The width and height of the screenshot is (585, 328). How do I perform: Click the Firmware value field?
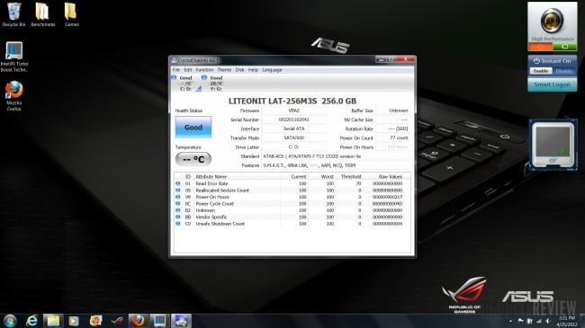(294, 111)
